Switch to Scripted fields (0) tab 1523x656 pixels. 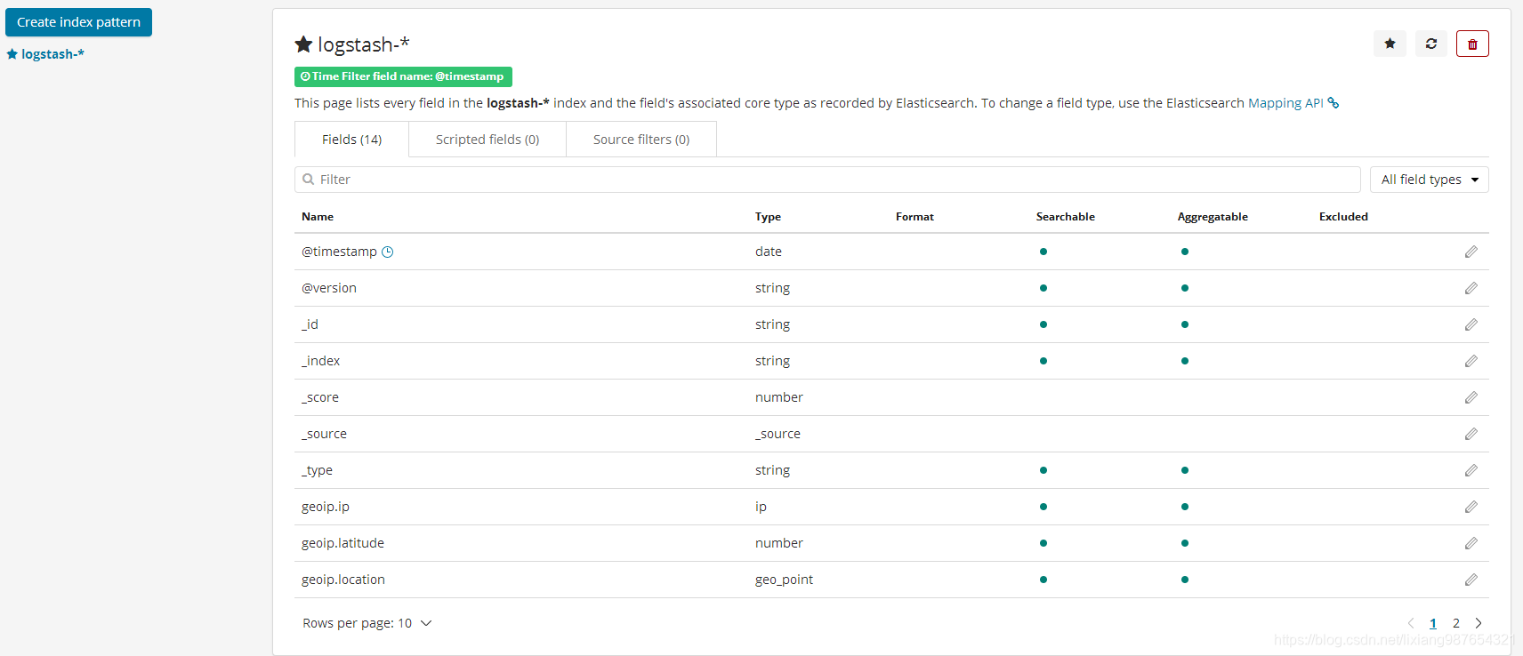pyautogui.click(x=488, y=140)
